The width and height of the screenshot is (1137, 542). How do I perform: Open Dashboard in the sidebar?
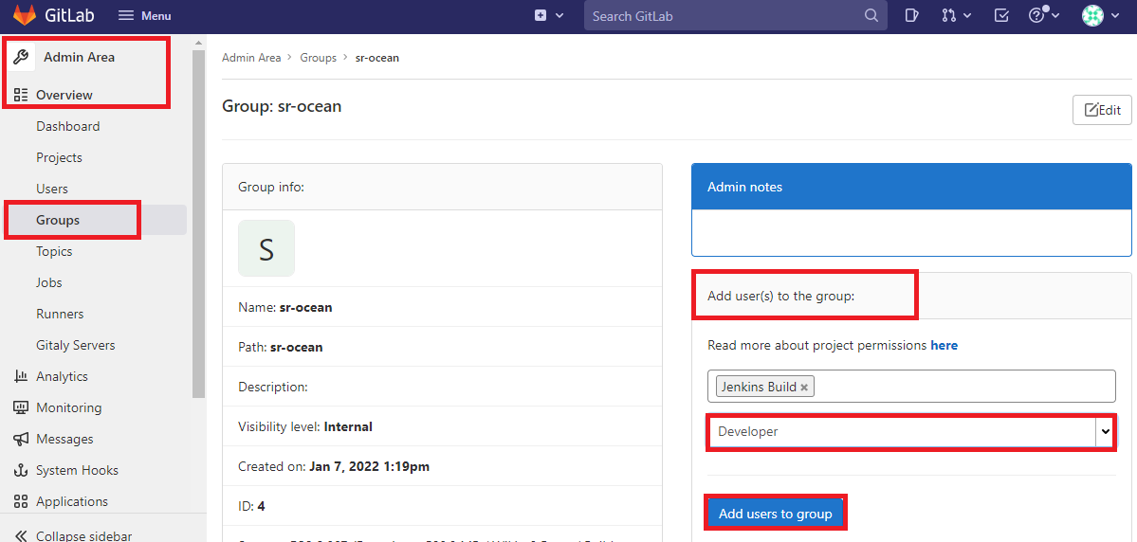click(68, 126)
